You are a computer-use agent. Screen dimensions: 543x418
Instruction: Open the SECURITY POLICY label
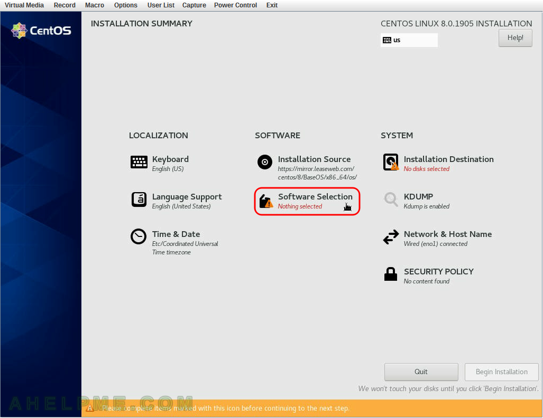click(439, 271)
